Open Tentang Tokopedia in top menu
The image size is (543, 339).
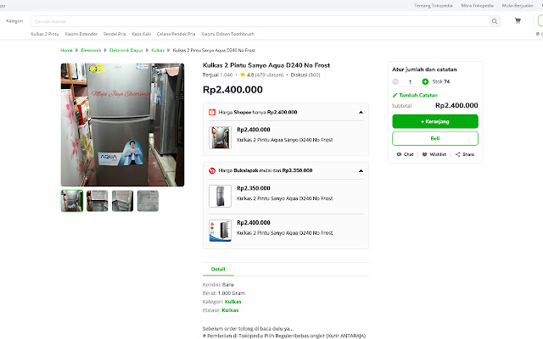click(x=431, y=5)
